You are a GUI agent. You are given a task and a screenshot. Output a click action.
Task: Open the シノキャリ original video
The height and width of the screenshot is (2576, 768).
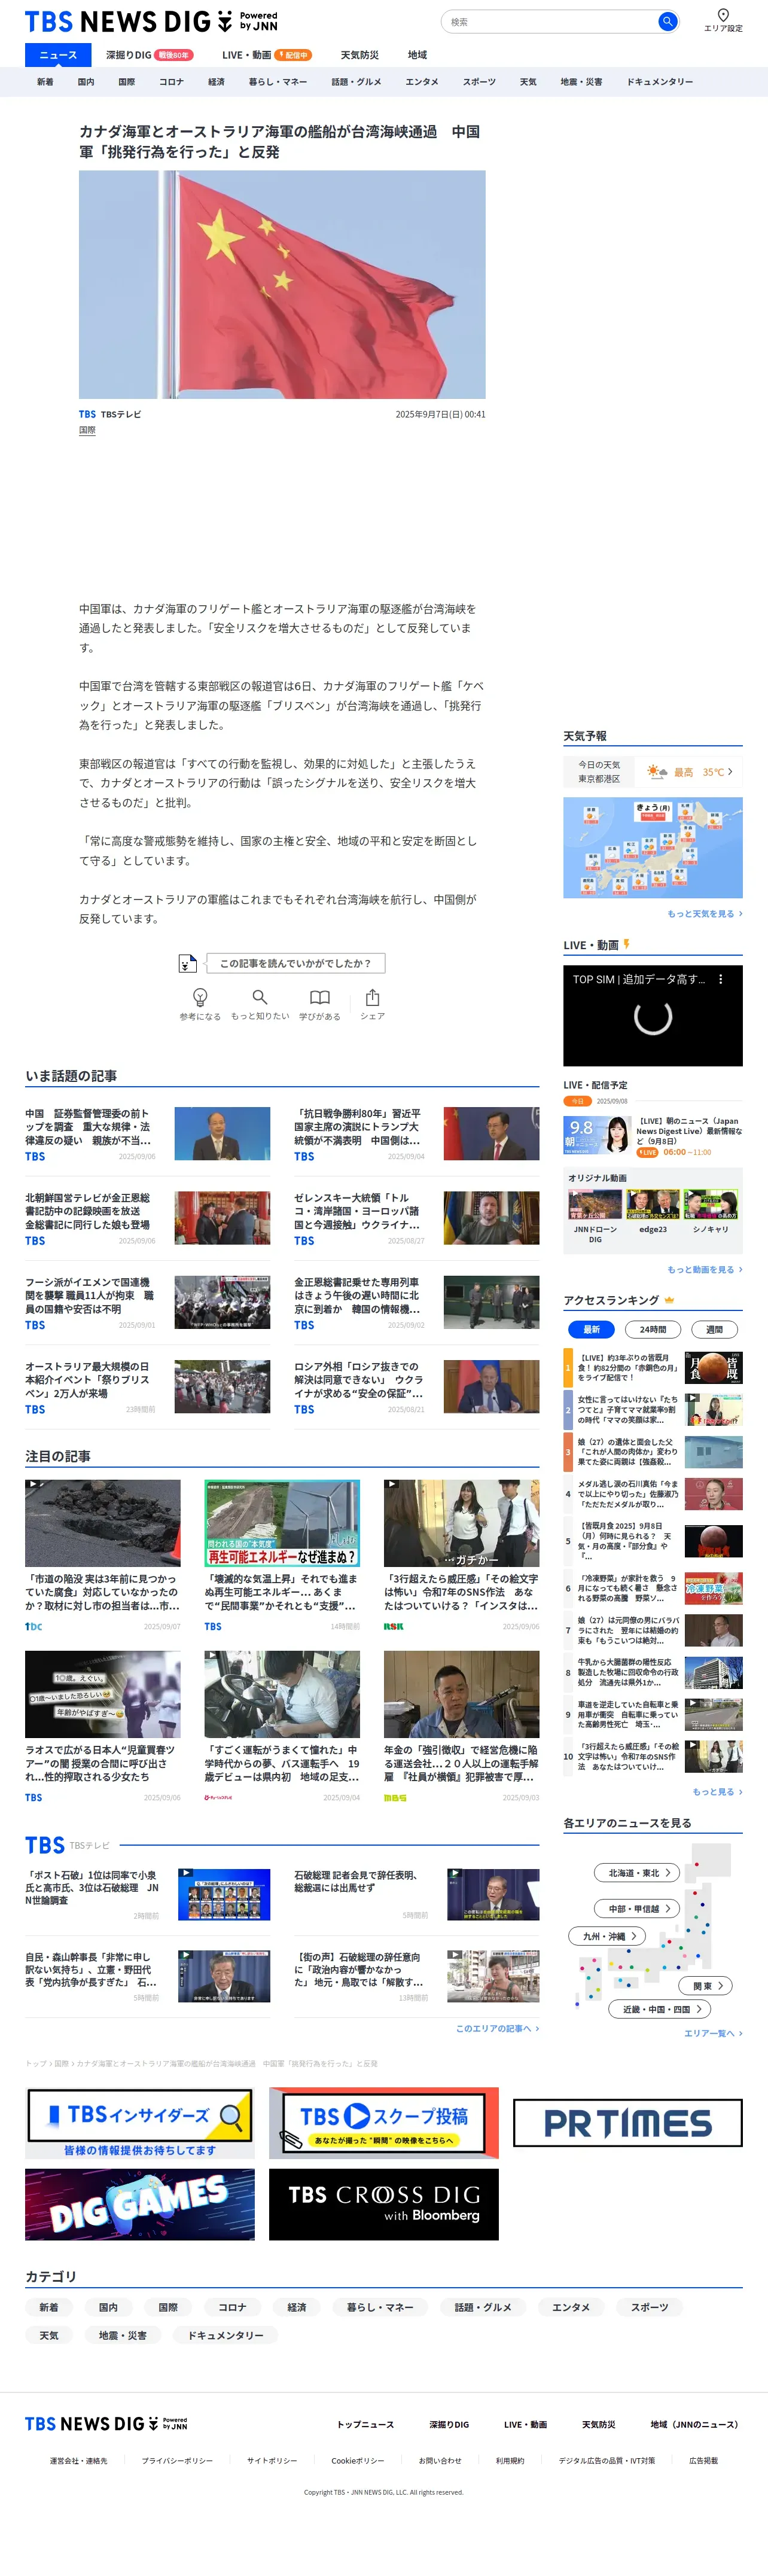(711, 1212)
